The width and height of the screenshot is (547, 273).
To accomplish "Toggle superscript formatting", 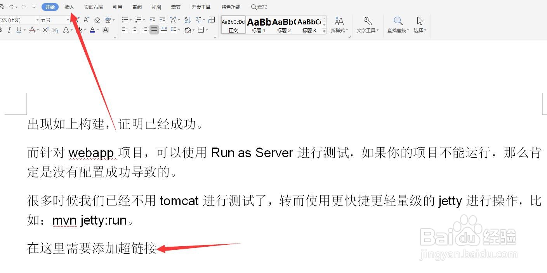I will 45,30.
